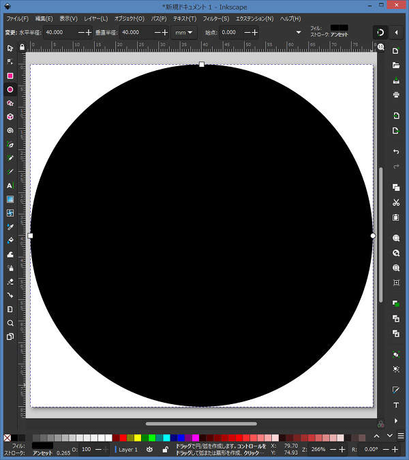Image resolution: width=409 pixels, height=460 pixels.
Task: Select the Connector tool
Action: 10,295
